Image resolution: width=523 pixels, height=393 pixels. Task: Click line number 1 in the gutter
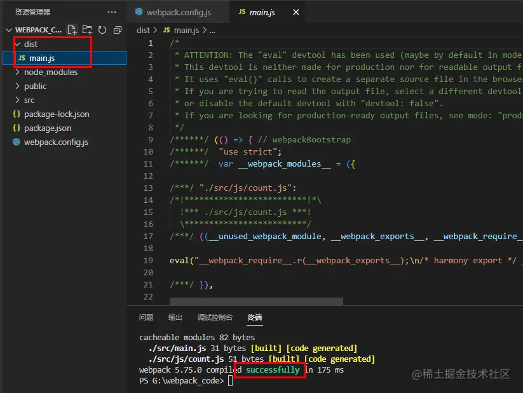click(151, 43)
